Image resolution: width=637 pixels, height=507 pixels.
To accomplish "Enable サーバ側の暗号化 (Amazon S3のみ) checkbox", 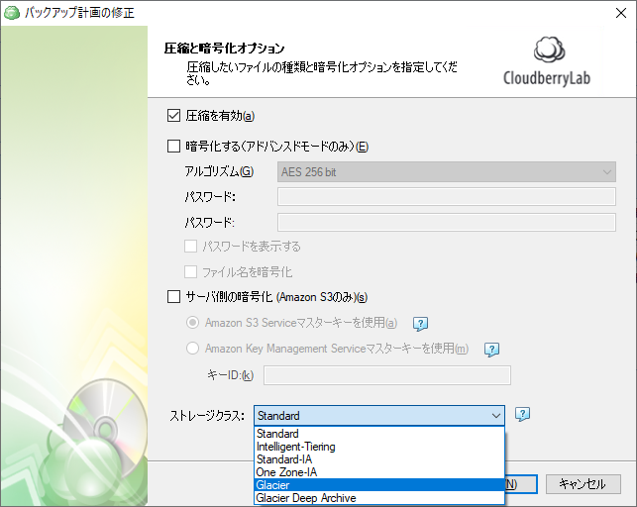I will click(174, 297).
